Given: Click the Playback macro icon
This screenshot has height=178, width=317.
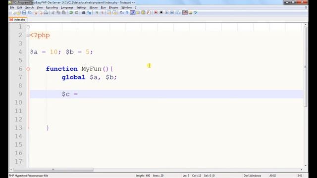Looking at the screenshot, I should (x=166, y=12).
